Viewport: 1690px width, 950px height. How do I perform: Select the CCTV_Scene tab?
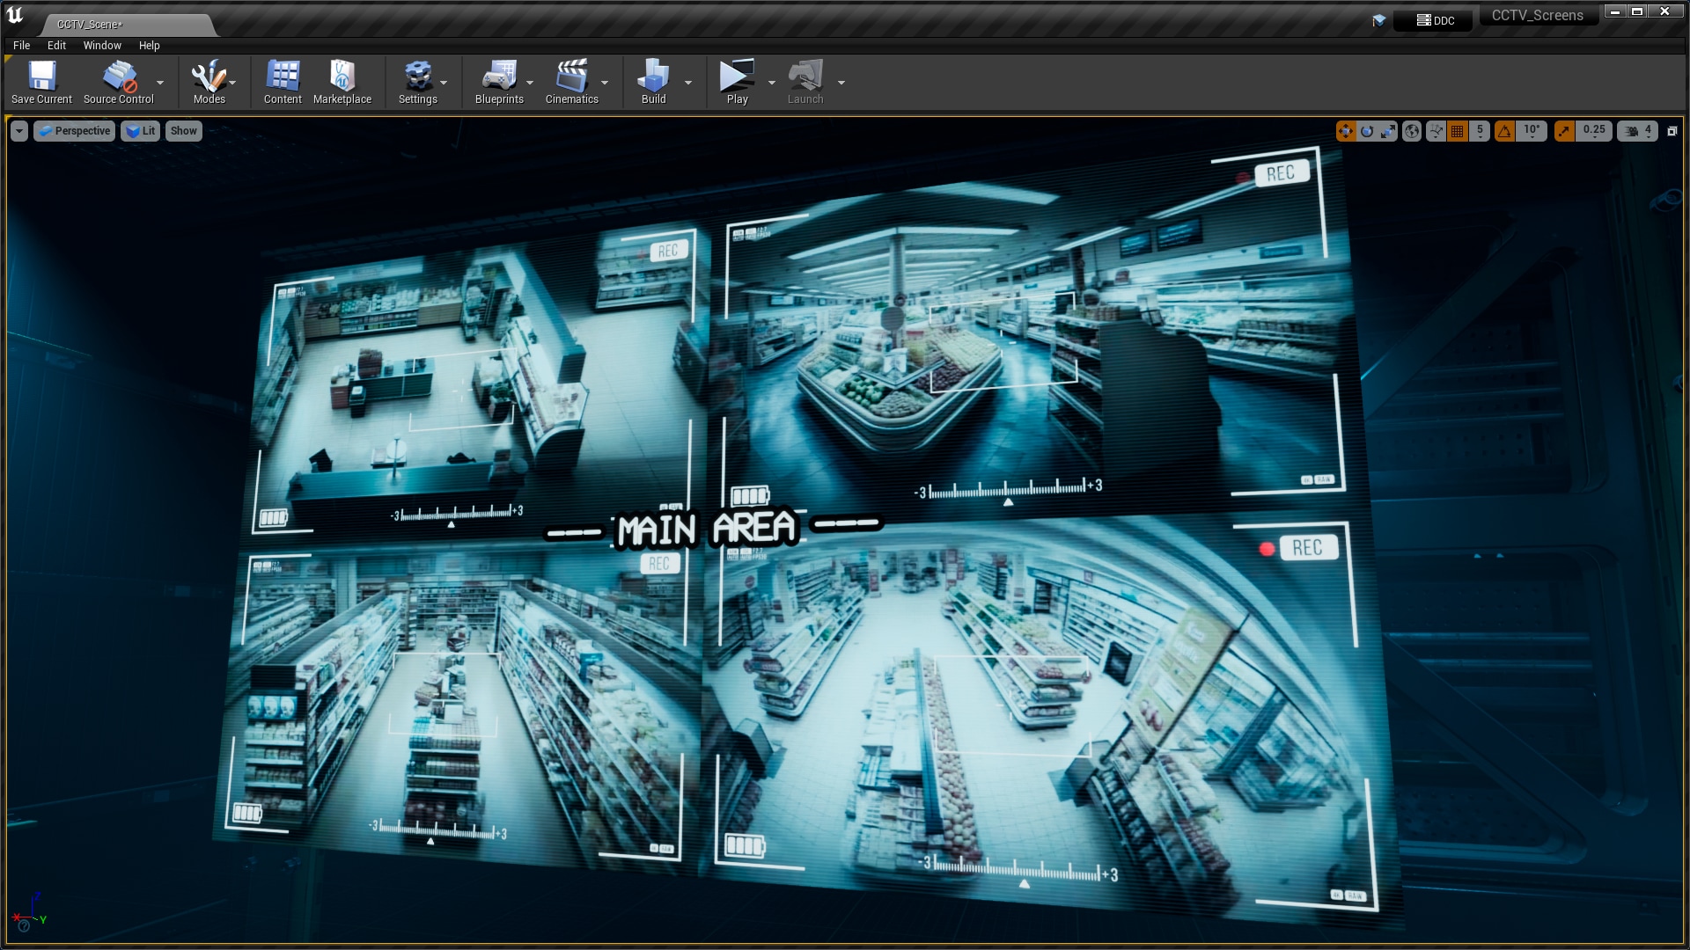pyautogui.click(x=91, y=24)
